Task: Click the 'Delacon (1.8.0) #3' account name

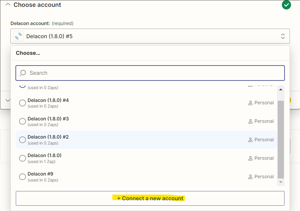Action: [x=48, y=119]
